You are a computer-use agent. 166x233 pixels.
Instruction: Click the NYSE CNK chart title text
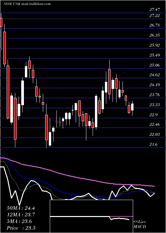tap(27, 4)
